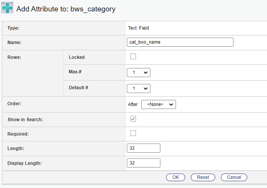Enable the Locked rows checkbox
The height and width of the screenshot is (188, 267).
(x=133, y=57)
